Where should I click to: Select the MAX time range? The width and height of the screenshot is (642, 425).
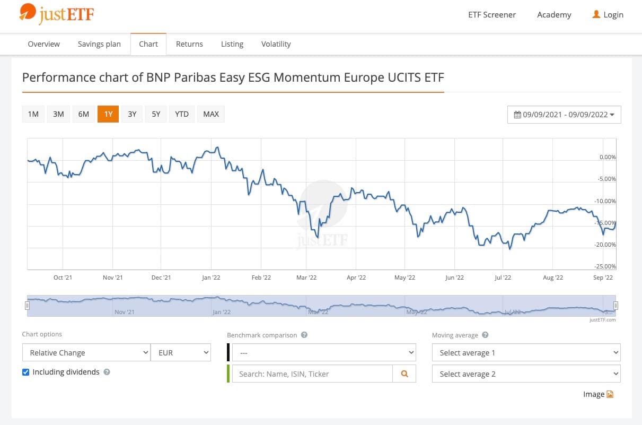click(211, 114)
